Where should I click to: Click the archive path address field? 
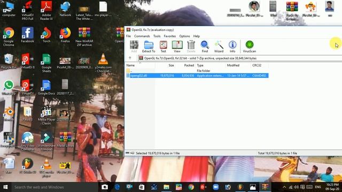click(240, 58)
